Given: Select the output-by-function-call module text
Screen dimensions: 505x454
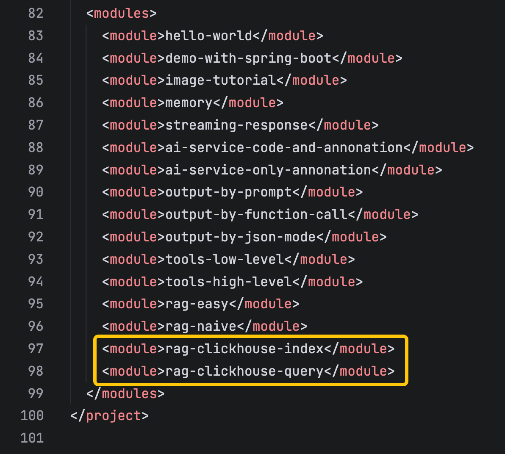Looking at the screenshot, I should [256, 215].
